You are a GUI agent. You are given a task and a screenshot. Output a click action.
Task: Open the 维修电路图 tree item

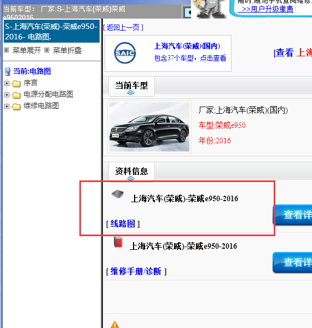click(41, 106)
